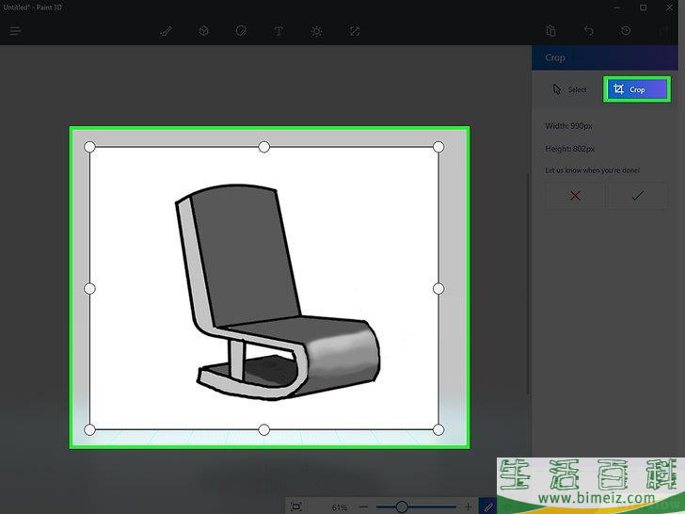Open the Effects tool

click(x=316, y=31)
